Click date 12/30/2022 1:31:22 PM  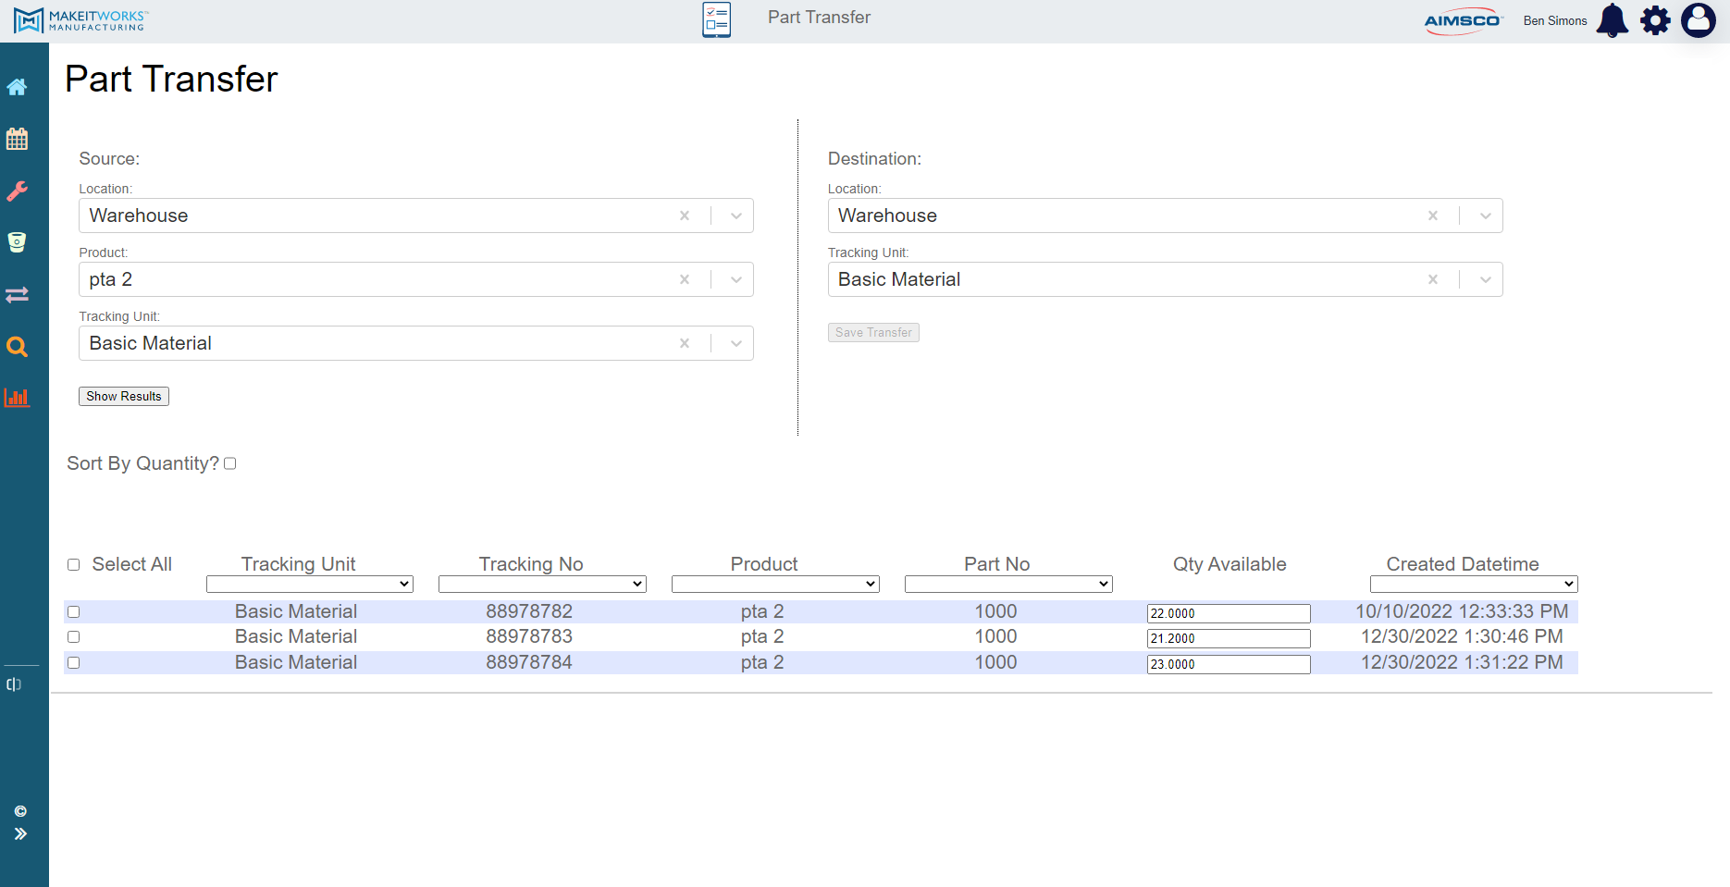[1462, 662]
